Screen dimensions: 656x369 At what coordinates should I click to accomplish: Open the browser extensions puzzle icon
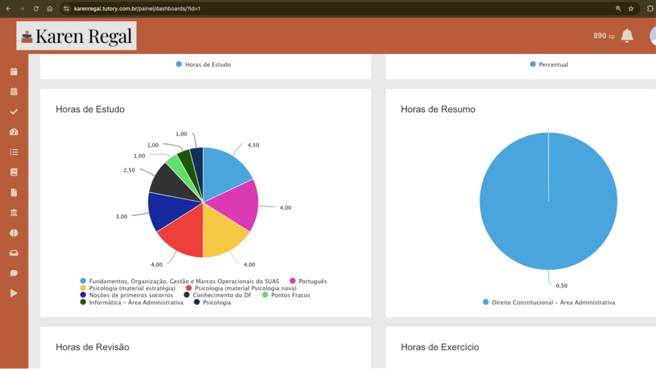click(x=650, y=8)
